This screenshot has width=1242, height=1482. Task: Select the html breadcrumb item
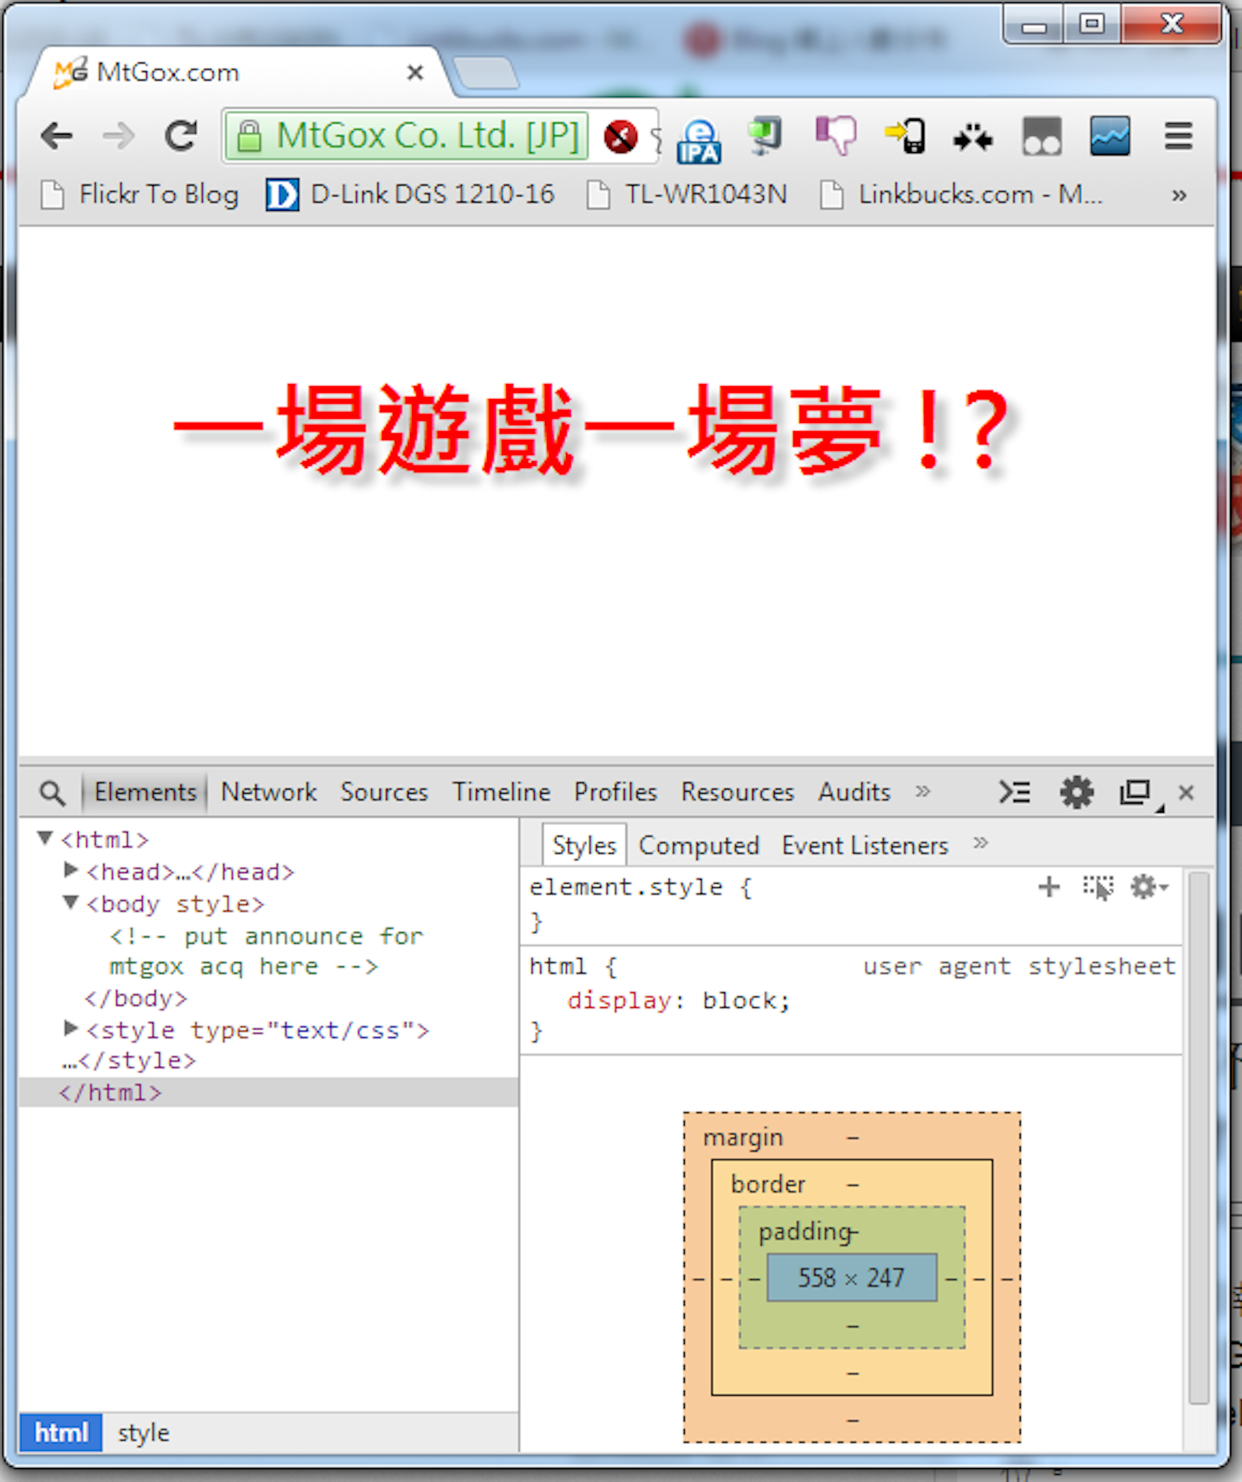[62, 1433]
